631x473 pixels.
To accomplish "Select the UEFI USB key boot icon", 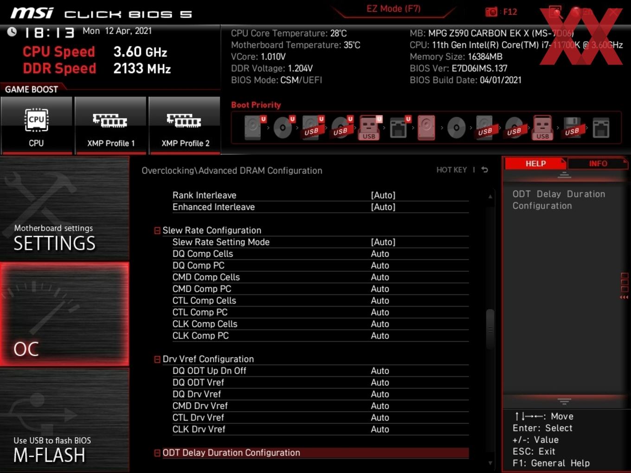I will (370, 128).
